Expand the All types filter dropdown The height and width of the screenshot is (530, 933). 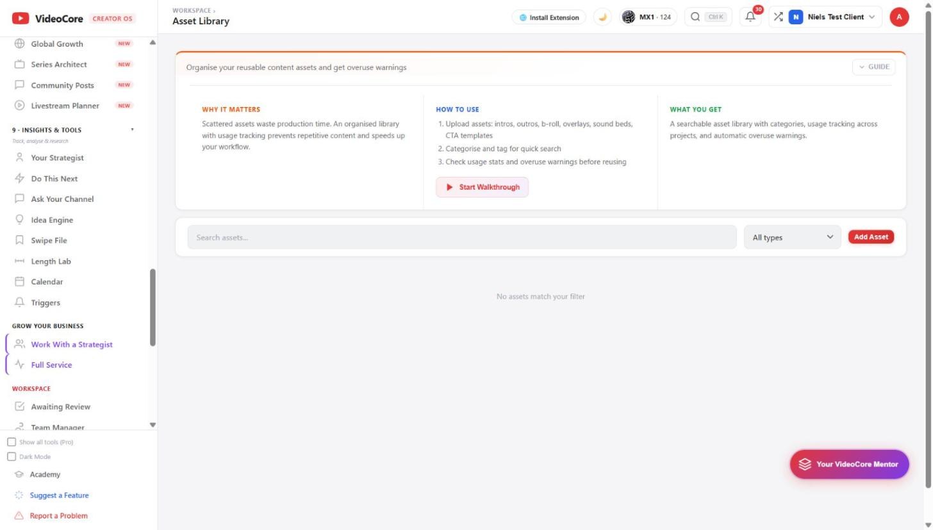click(792, 237)
